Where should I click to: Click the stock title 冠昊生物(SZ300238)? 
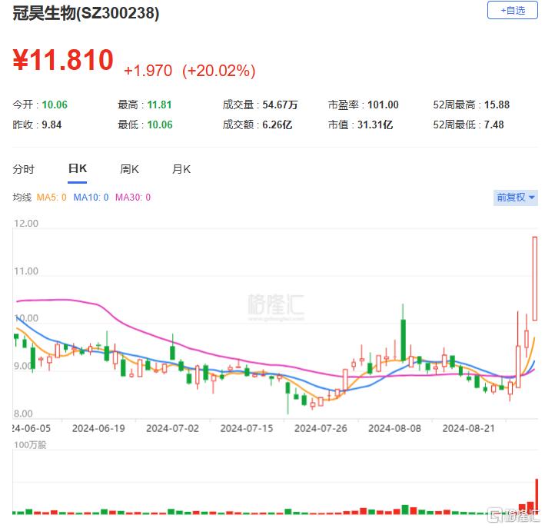(x=86, y=13)
